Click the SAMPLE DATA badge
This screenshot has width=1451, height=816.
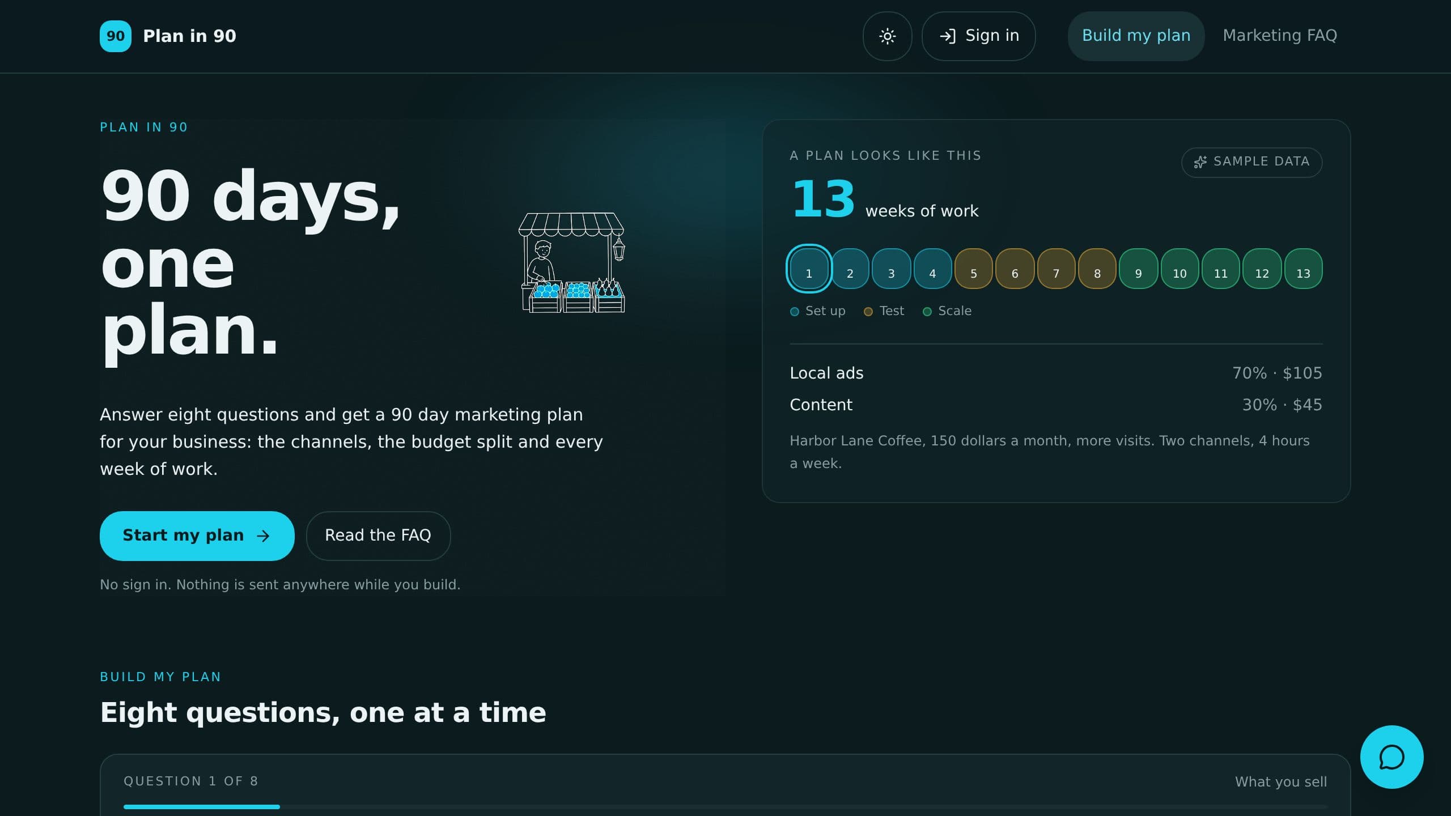click(1251, 162)
